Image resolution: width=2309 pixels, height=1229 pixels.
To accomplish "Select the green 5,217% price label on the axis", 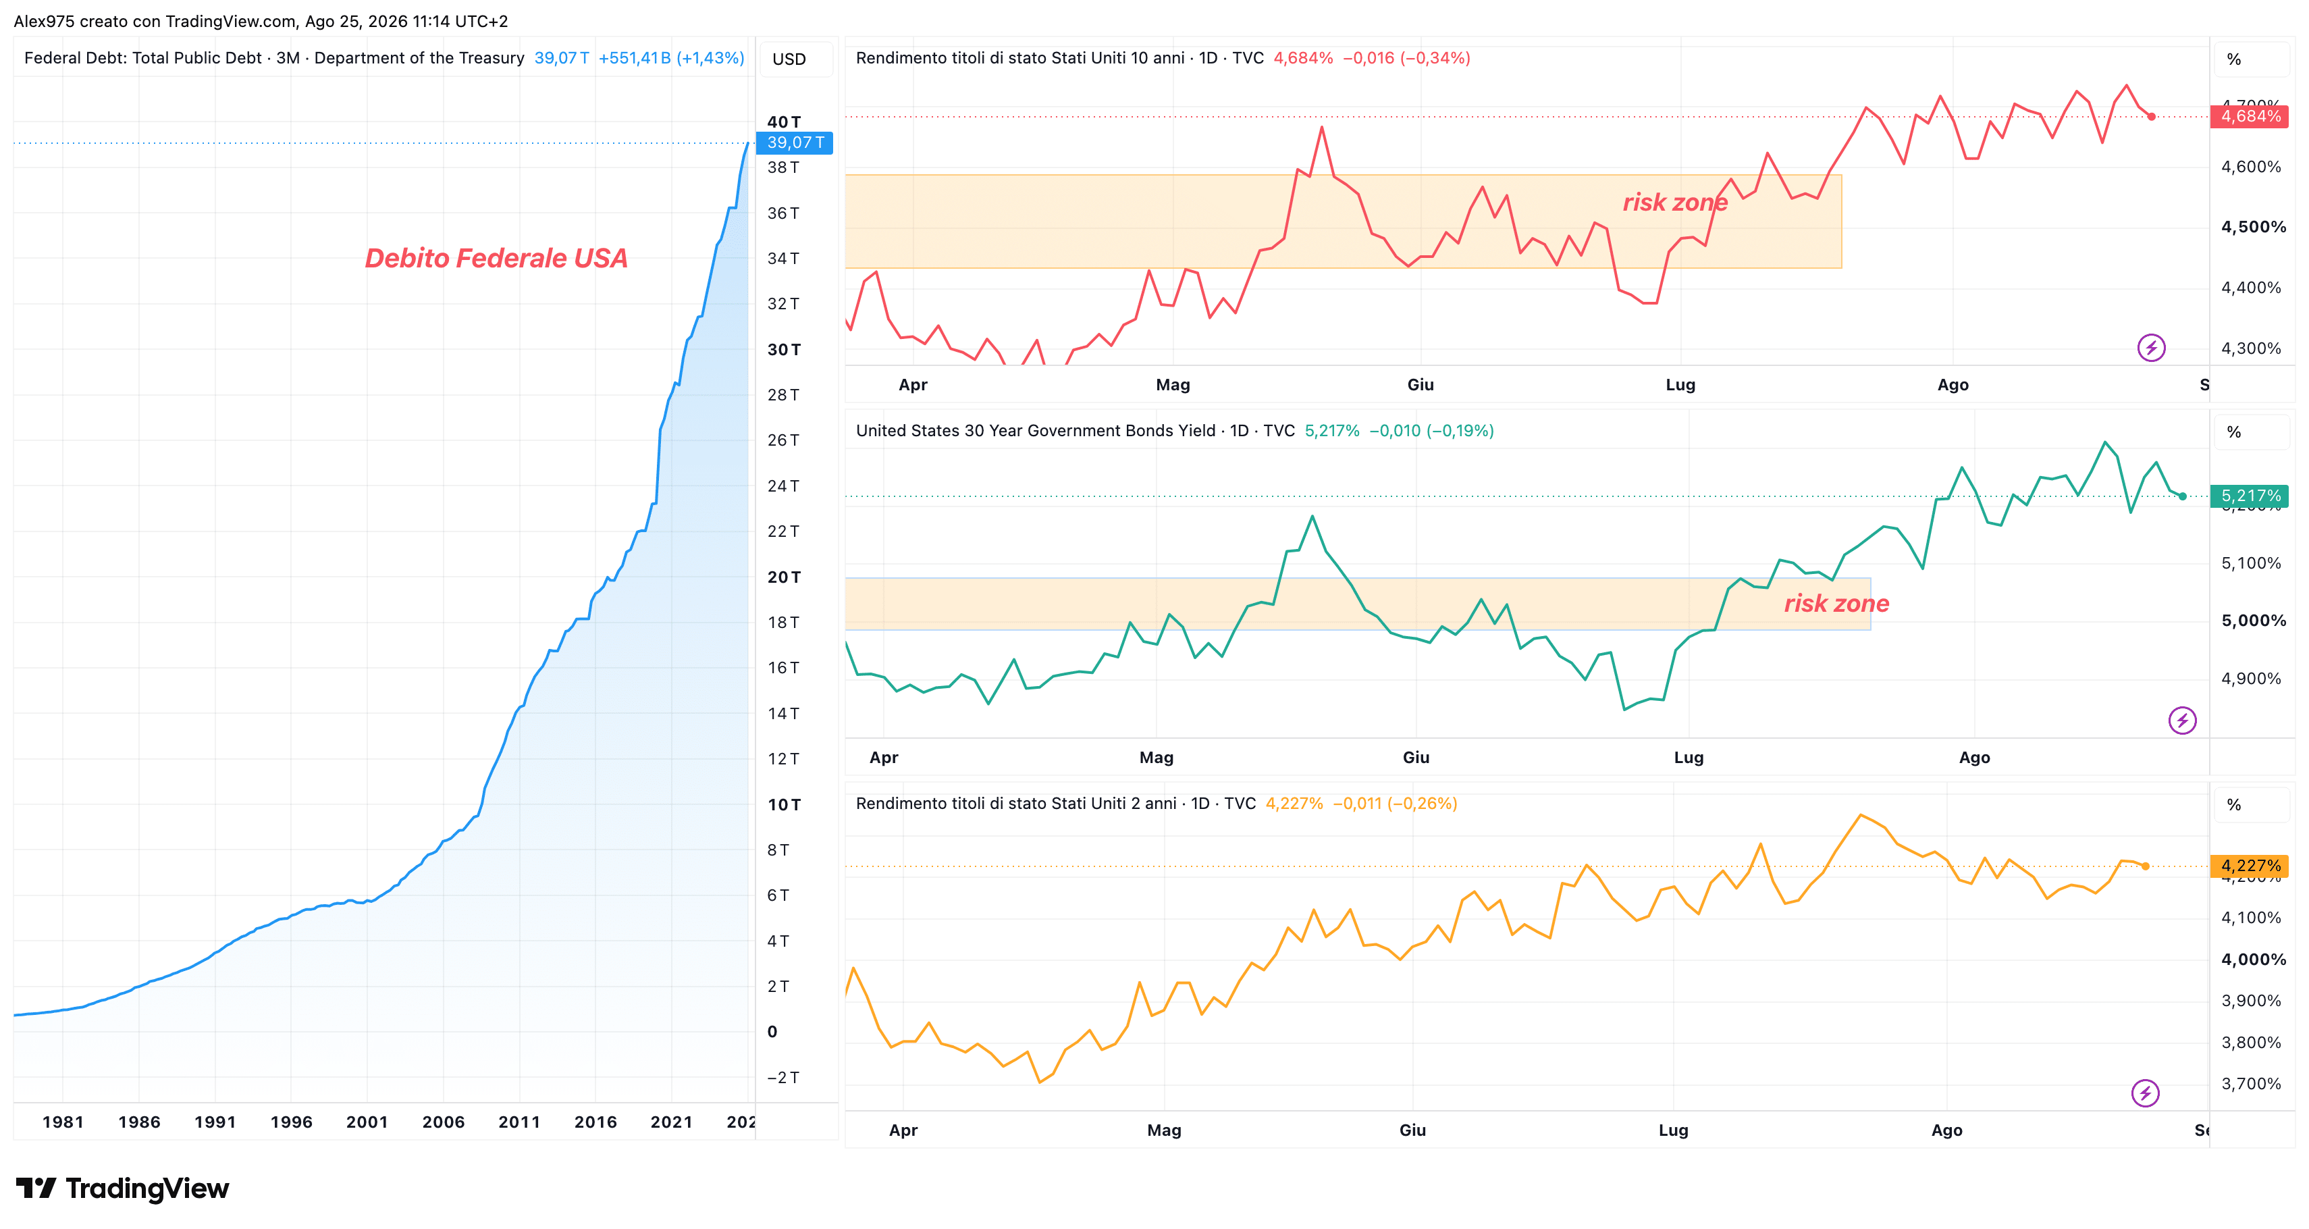I will click(2250, 496).
